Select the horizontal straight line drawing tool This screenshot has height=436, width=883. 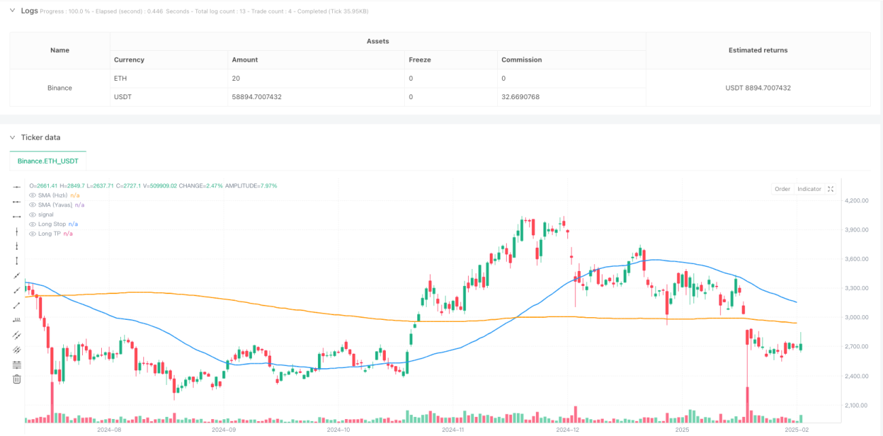(17, 186)
